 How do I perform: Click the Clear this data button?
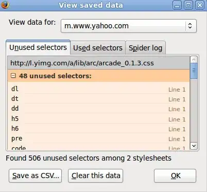click(x=96, y=176)
